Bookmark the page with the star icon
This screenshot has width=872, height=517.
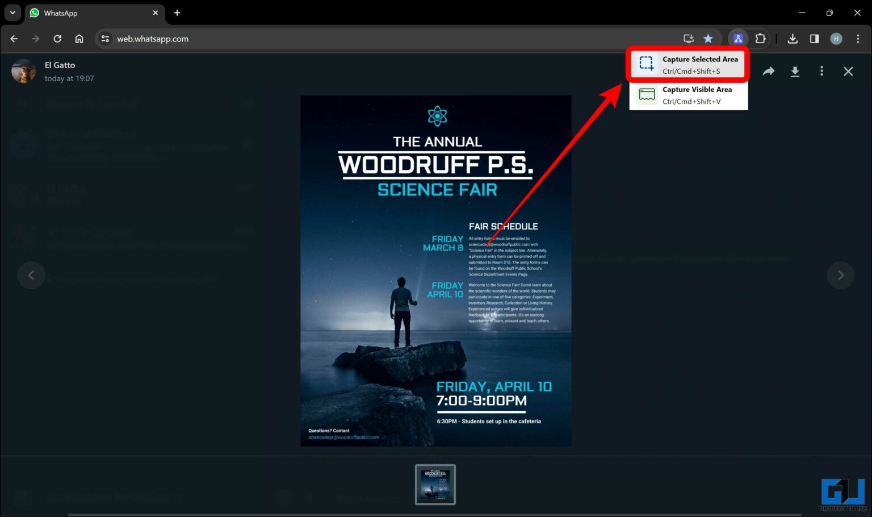(x=708, y=38)
